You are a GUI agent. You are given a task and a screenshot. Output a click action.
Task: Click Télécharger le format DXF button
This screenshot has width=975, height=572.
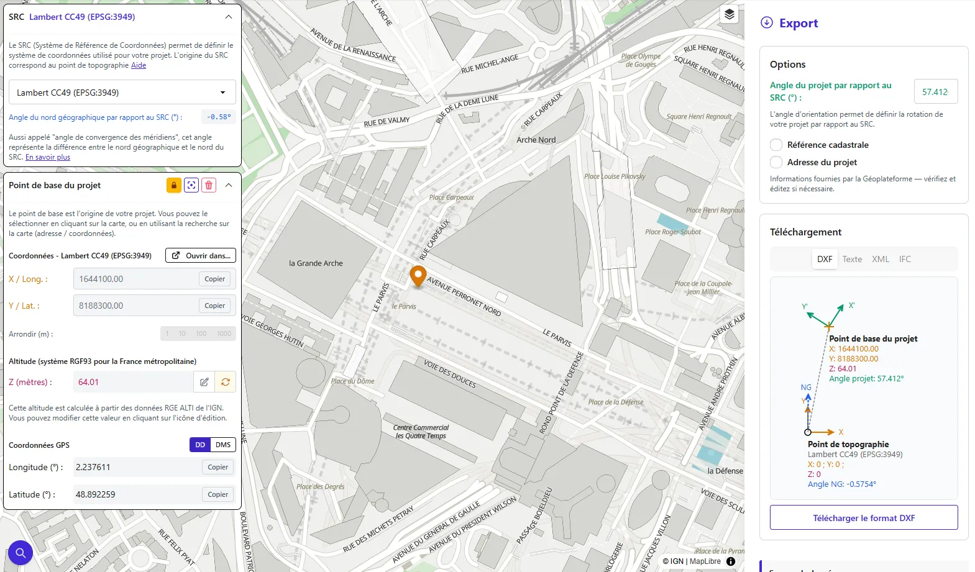coord(864,518)
